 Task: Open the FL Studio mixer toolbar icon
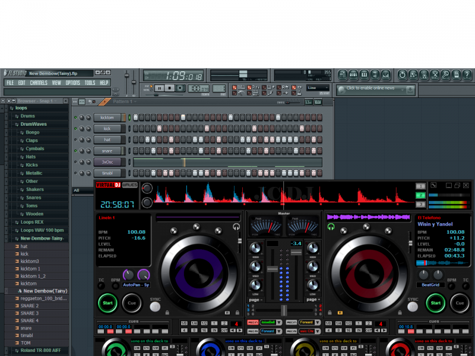385,75
